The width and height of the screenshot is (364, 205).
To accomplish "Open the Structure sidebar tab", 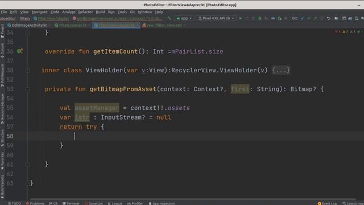I will (x=2, y=138).
